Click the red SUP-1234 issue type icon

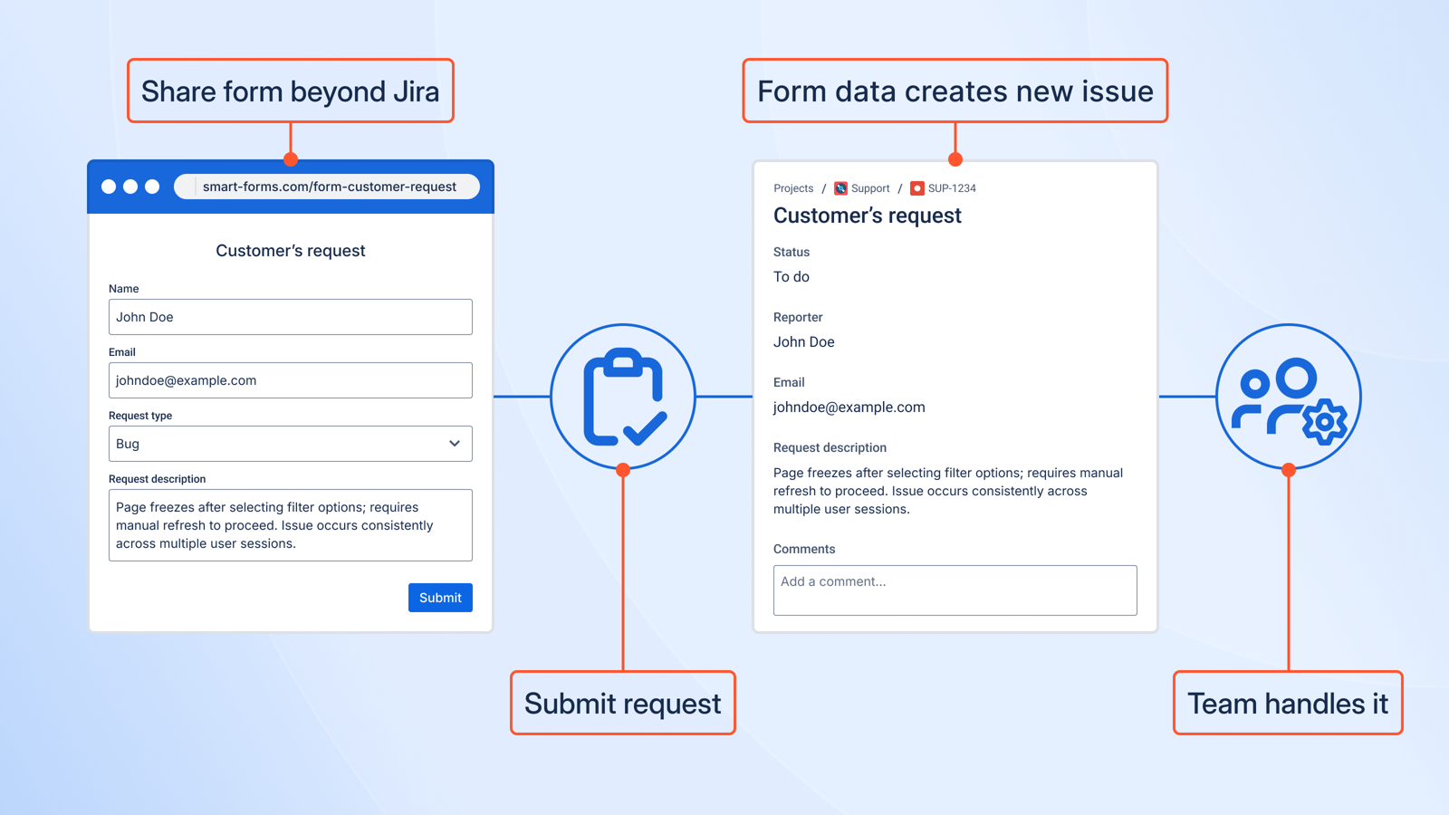coord(916,188)
